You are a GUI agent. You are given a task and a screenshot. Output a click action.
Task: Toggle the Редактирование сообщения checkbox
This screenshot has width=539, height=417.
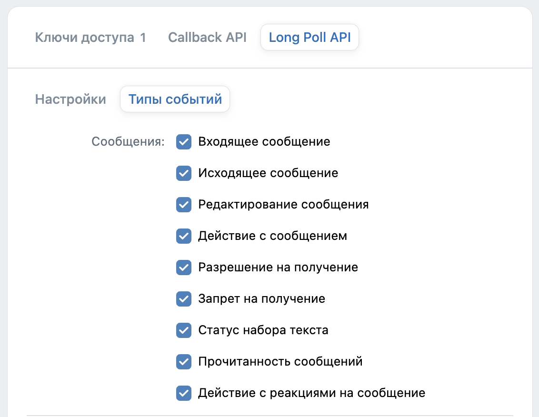click(x=184, y=205)
